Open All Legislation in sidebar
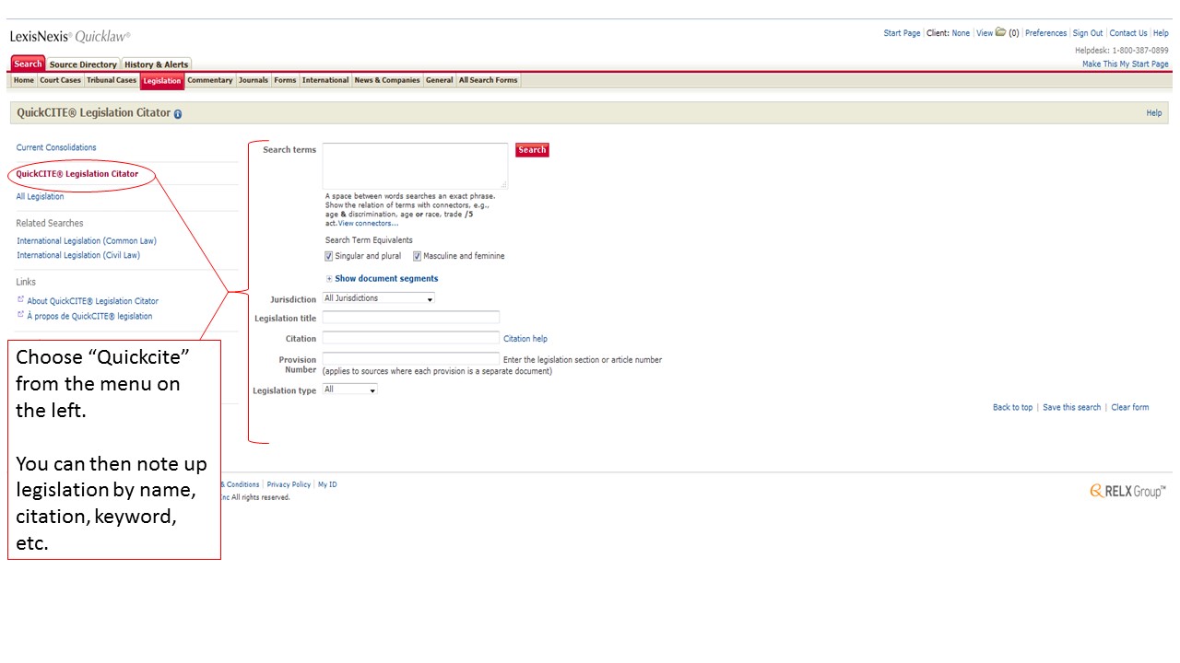This screenshot has width=1180, height=663. click(x=41, y=197)
